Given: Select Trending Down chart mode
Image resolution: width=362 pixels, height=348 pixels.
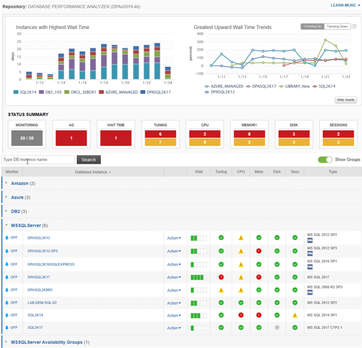Looking at the screenshot, I should tap(337, 26).
